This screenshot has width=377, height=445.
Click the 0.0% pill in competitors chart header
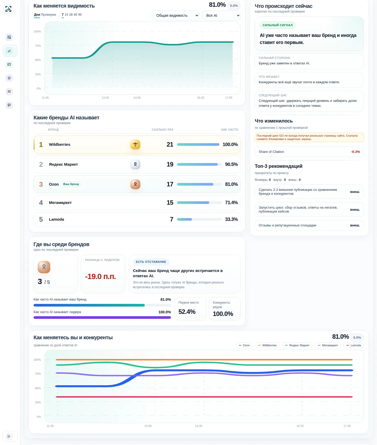(x=357, y=338)
